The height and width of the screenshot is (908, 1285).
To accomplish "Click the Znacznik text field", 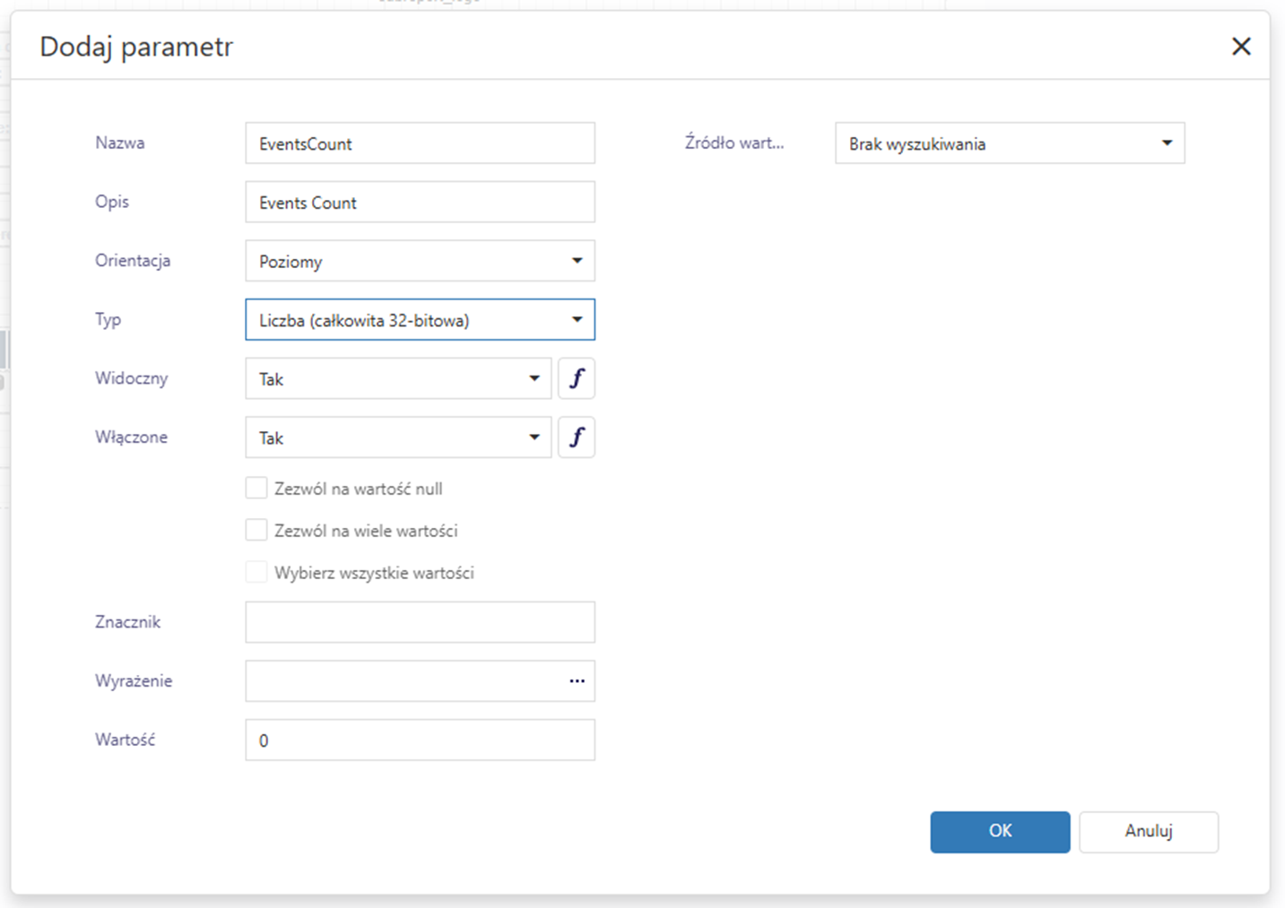I will tap(420, 622).
